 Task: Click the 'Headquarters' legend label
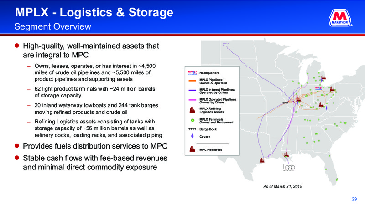coord(209,73)
